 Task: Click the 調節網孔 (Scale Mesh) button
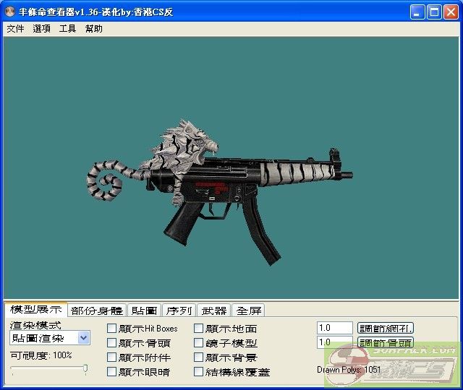[386, 328]
